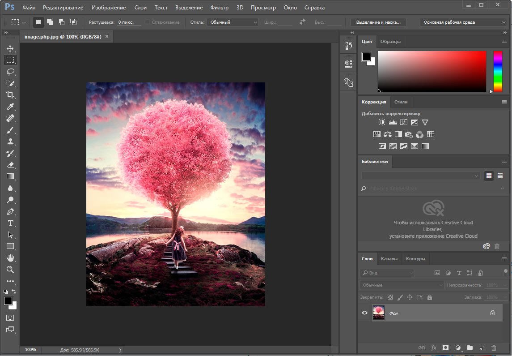The width and height of the screenshot is (512, 356).
Task: Select the Zoom tool
Action: 10,270
